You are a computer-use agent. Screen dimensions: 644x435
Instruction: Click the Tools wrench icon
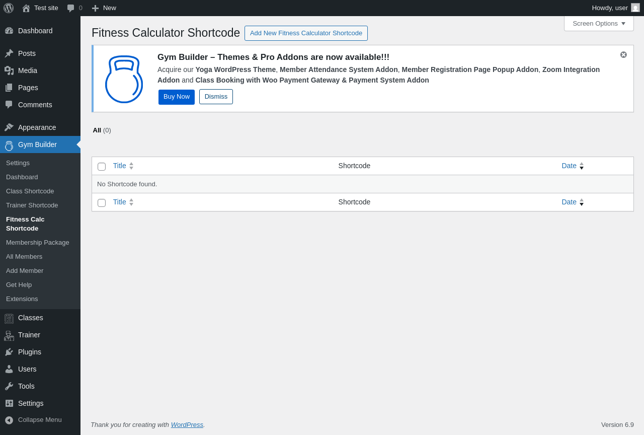9,387
